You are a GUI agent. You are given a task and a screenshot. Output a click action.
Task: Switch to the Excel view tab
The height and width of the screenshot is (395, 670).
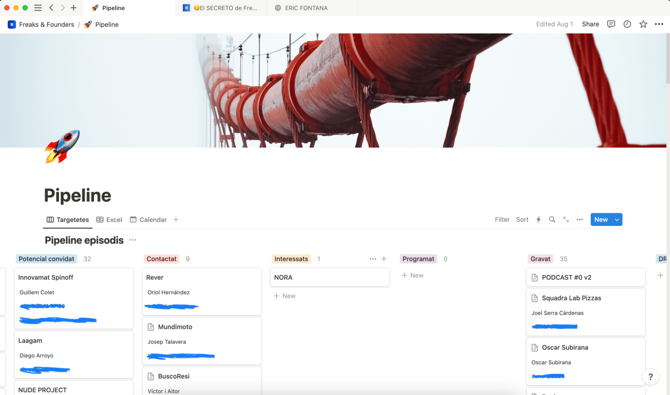click(109, 220)
